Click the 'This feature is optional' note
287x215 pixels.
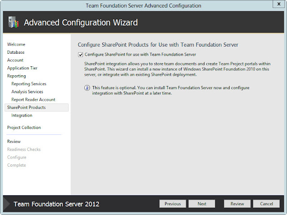(170, 90)
